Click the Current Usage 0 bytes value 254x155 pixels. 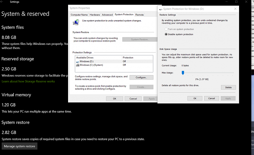[x=185, y=66]
